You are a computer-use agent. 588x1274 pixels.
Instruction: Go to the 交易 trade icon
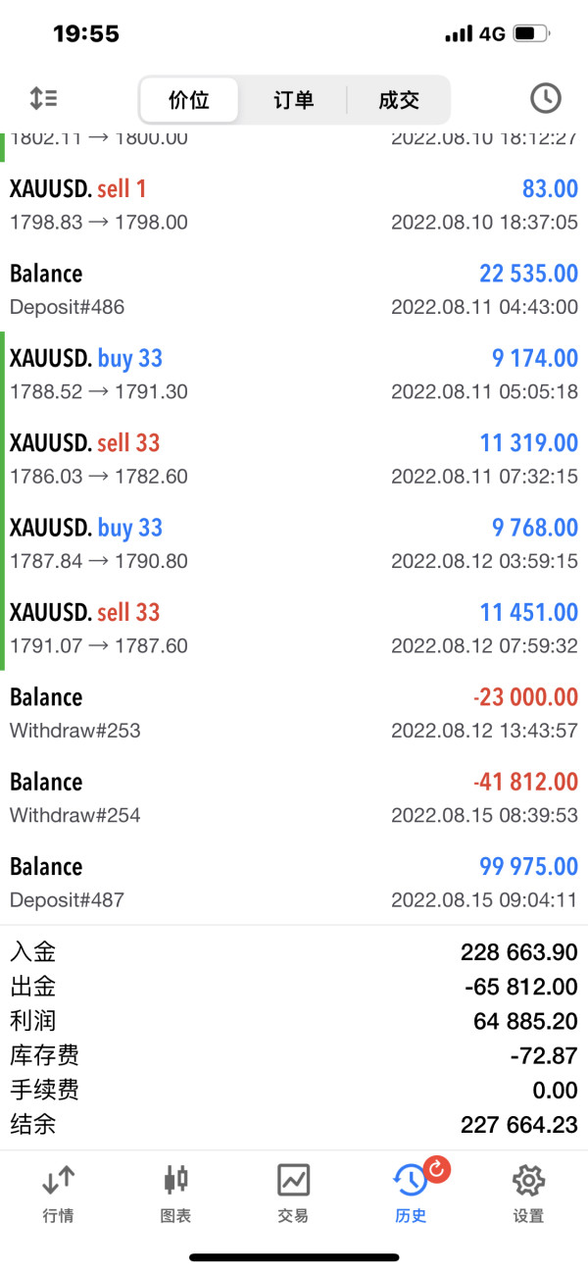pyautogui.click(x=293, y=1192)
